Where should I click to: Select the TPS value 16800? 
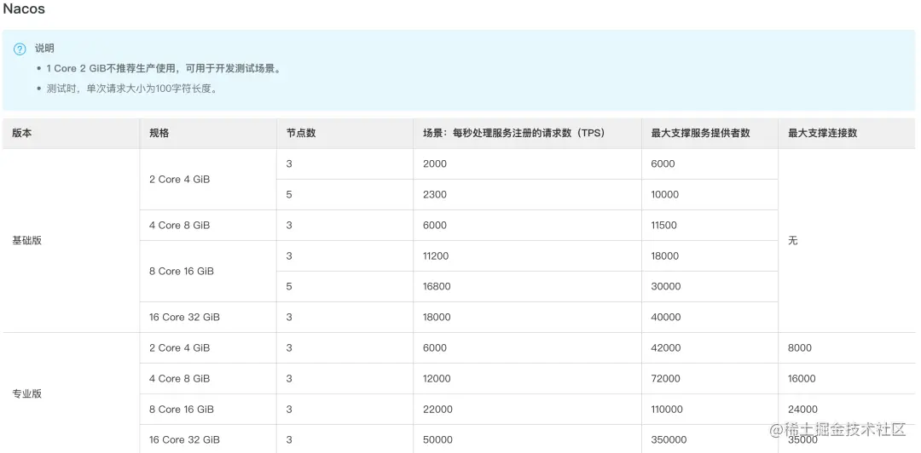(437, 286)
